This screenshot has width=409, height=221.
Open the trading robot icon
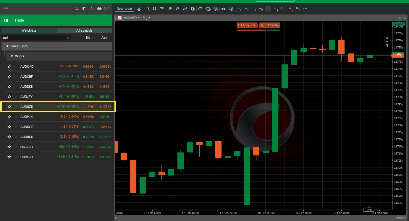[200, 9]
